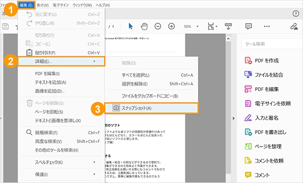The height and width of the screenshot is (183, 303).
Task: Click the 電子サインを依頼 label
Action: [273, 104]
